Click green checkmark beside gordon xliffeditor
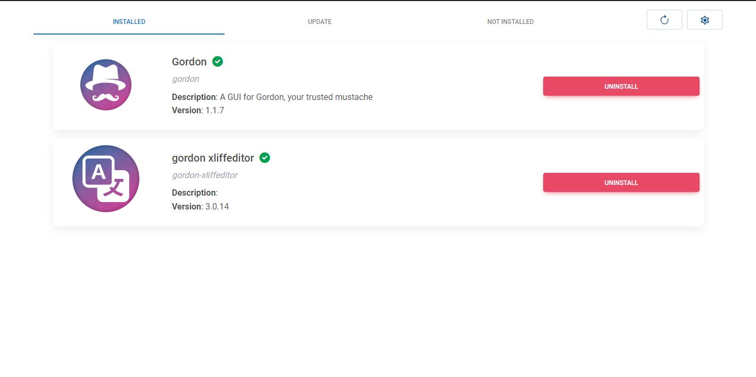The width and height of the screenshot is (756, 377). [265, 158]
